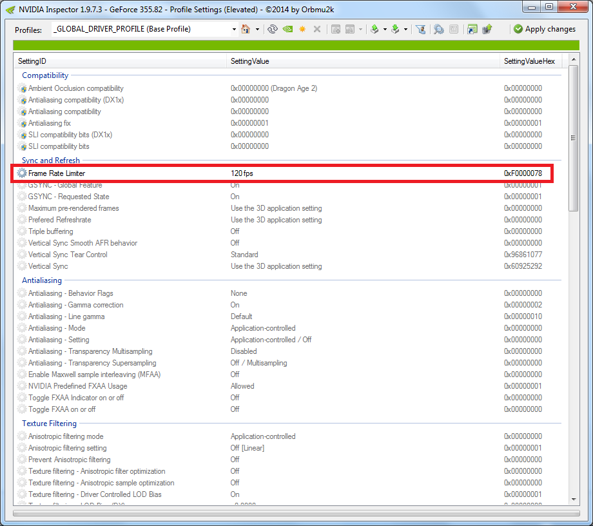The height and width of the screenshot is (526, 593).
Task: Click the gear icon beside Triple buffering
Action: (x=23, y=231)
